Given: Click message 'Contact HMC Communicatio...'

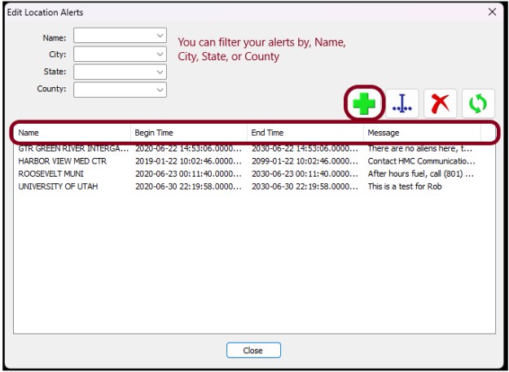Looking at the screenshot, I should click(421, 161).
